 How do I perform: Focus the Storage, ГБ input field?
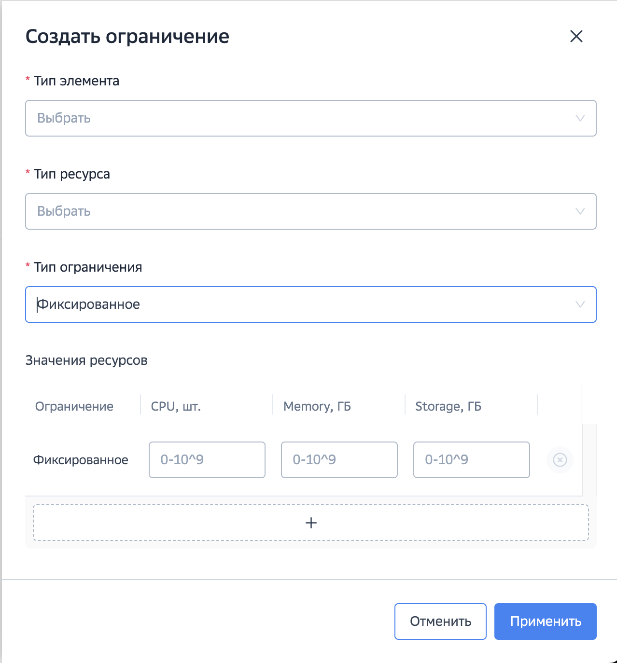(471, 460)
